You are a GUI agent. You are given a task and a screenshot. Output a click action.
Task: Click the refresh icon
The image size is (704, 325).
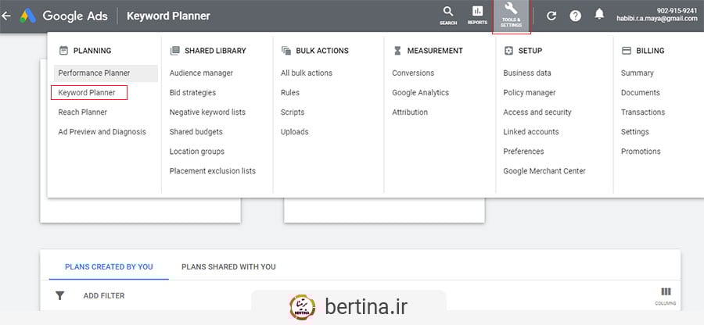[x=551, y=16]
